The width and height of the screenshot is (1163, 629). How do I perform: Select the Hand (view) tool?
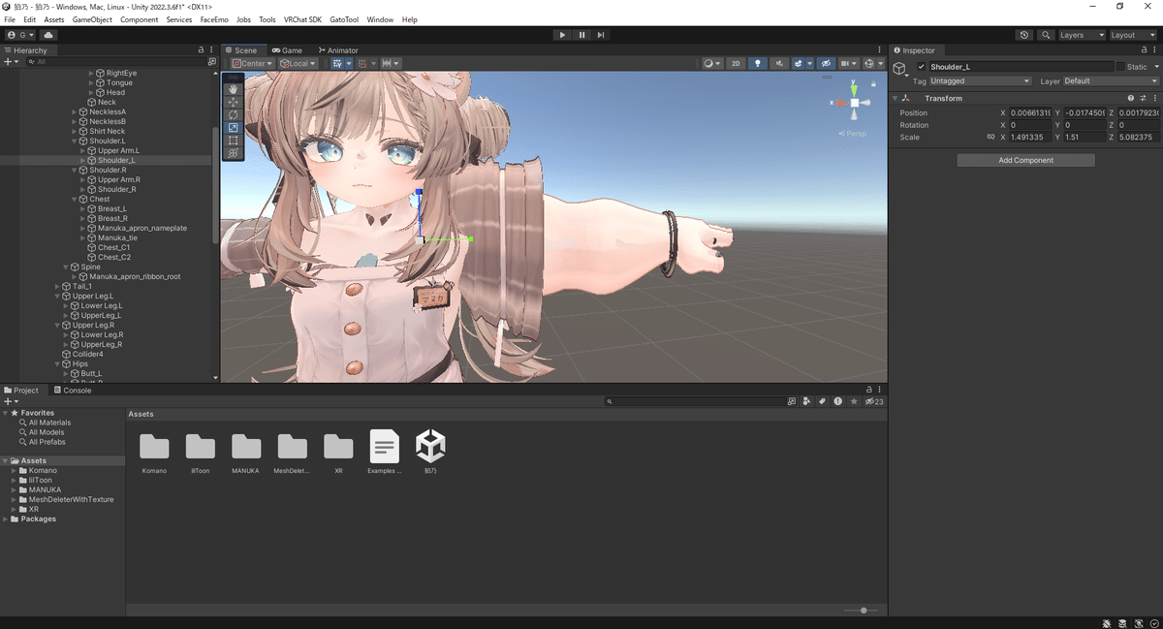[x=233, y=89]
